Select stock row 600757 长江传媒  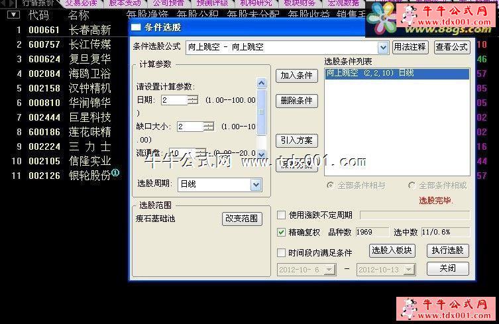[x=64, y=44]
